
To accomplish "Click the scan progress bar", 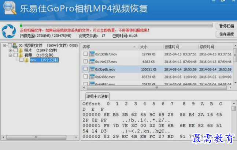I will pos(116,25).
